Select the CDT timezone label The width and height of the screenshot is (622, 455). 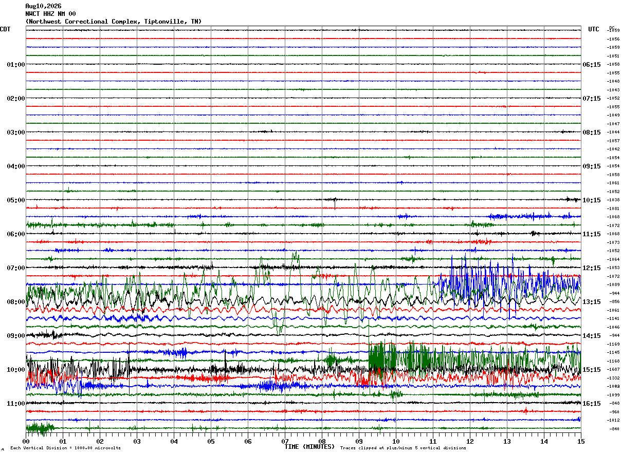click(5, 29)
